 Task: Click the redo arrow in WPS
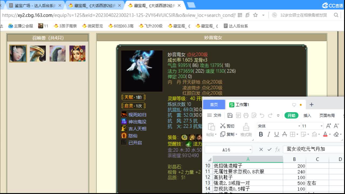pyautogui.click(x=270, y=115)
